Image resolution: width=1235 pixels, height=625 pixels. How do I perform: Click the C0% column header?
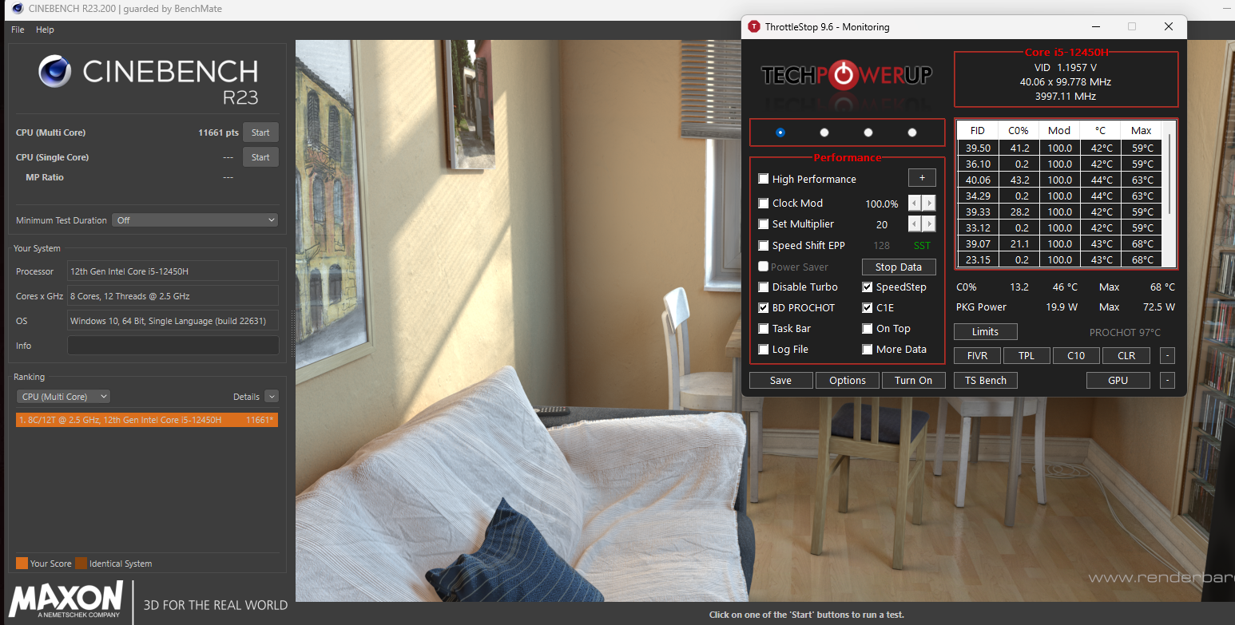(1018, 130)
